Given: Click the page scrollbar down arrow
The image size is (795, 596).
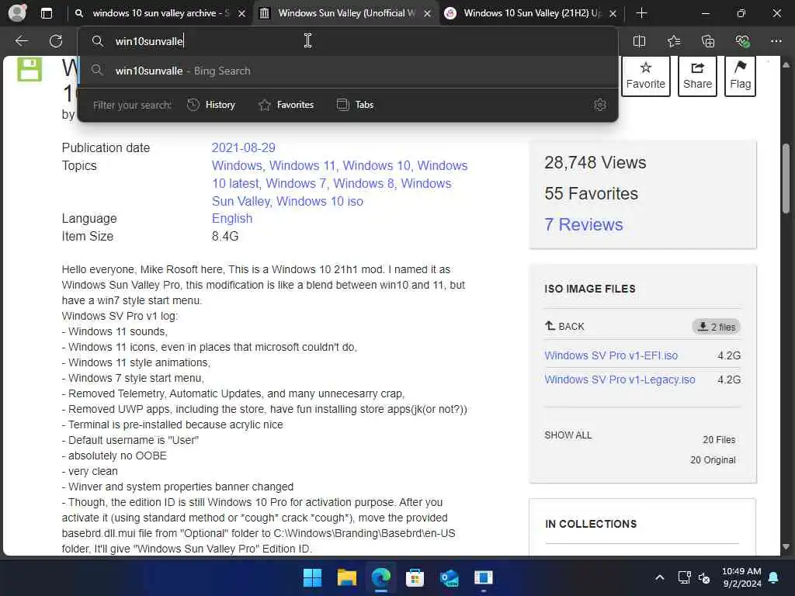Looking at the screenshot, I should tap(786, 546).
